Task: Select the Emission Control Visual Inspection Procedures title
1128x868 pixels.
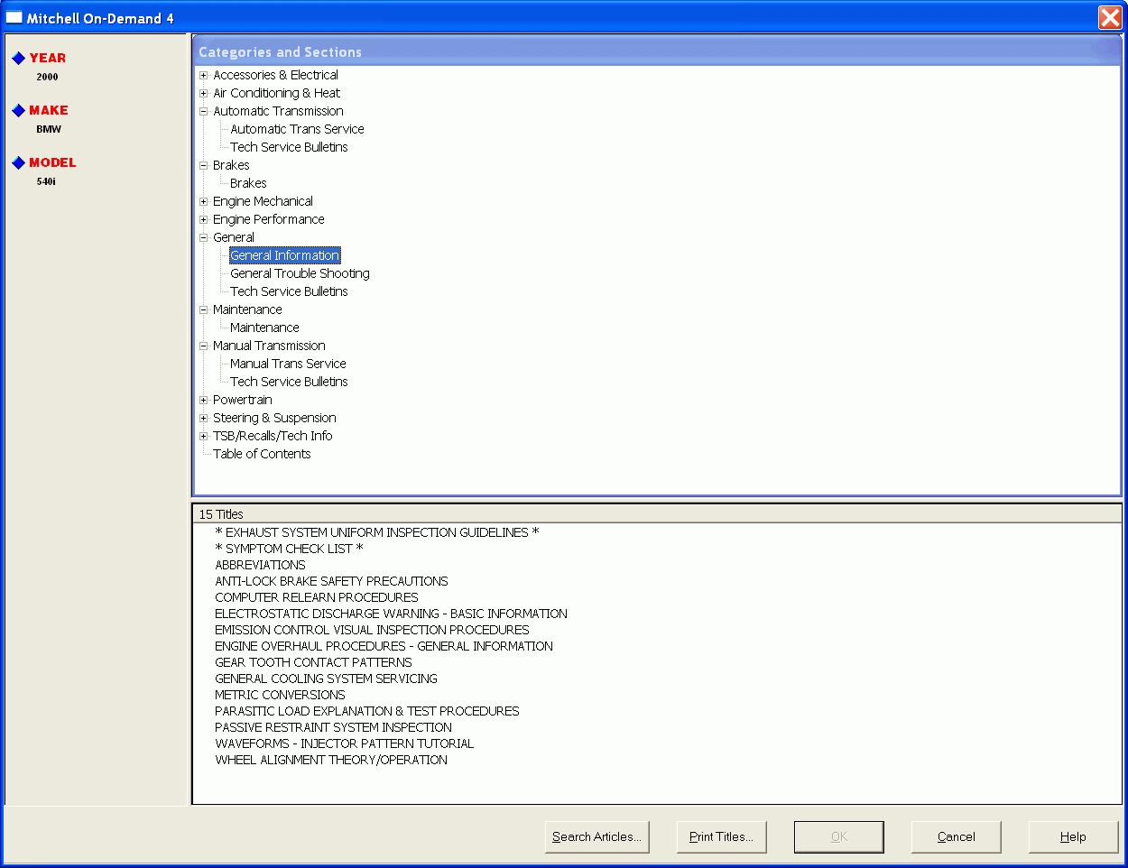Action: click(372, 630)
